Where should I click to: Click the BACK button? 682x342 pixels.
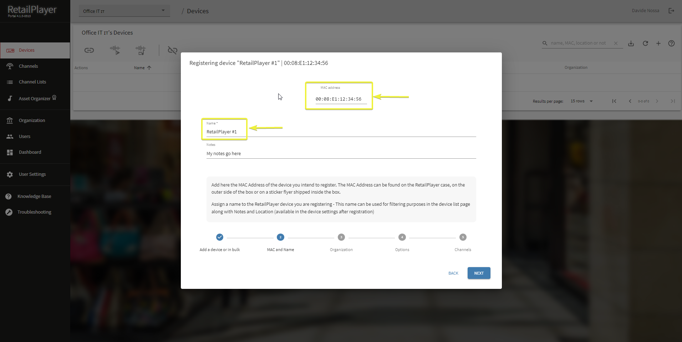(453, 273)
